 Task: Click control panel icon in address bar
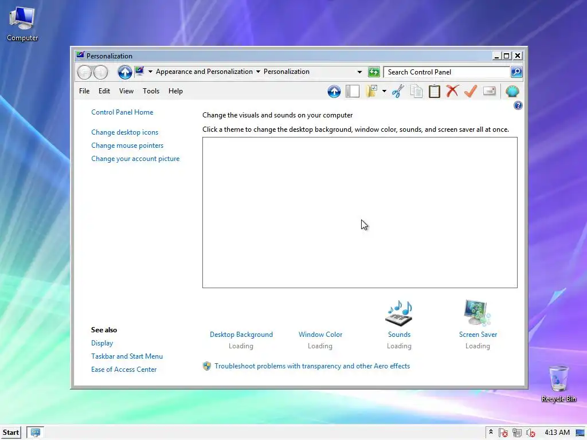140,71
